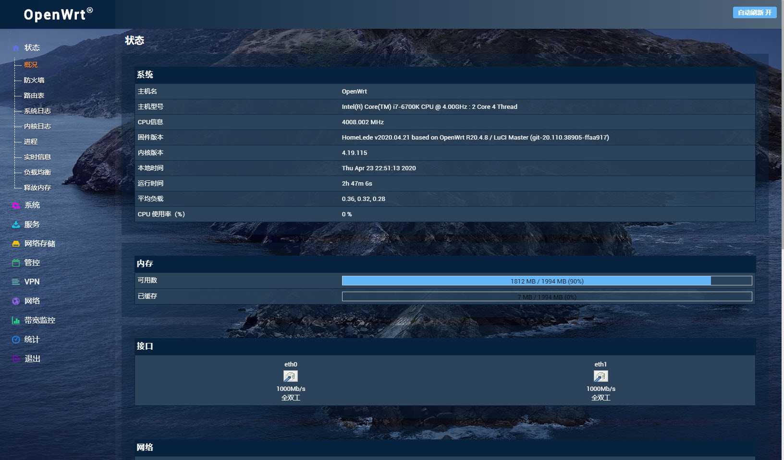784x460 pixels.
Task: Click the Intel Core i7-6700K model text
Action: [x=429, y=106]
